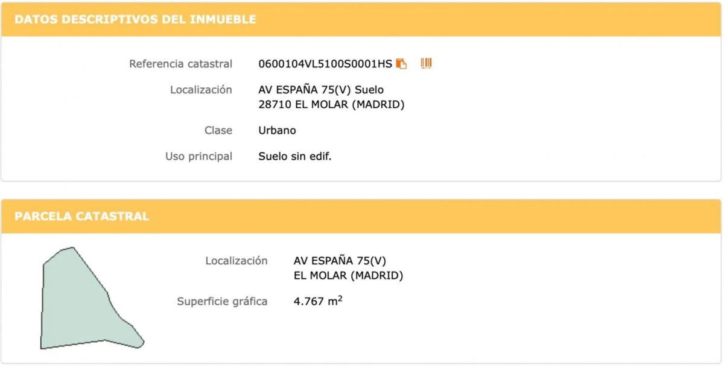Viewport: 724px width, 368px height.
Task: Click the parcel's 'AV ESPAÑA 75(V)' address
Action: [340, 261]
